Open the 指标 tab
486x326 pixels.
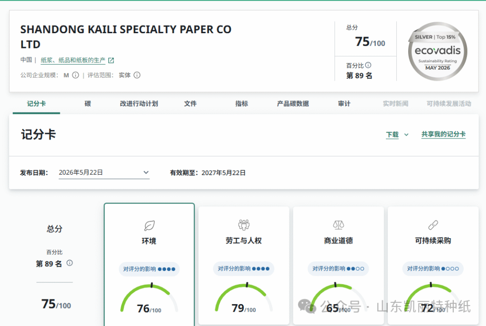242,104
